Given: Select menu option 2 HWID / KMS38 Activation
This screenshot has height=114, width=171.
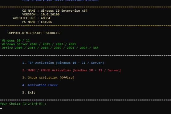Looking at the screenshot, I should (71, 70).
